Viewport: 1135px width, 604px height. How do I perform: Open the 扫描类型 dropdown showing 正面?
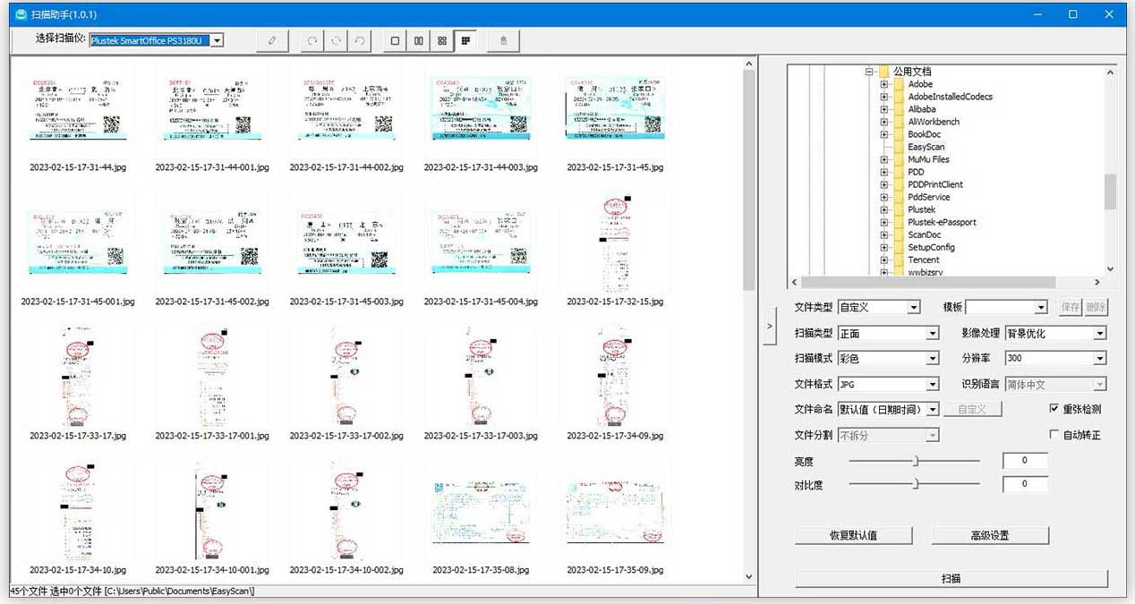pos(888,333)
